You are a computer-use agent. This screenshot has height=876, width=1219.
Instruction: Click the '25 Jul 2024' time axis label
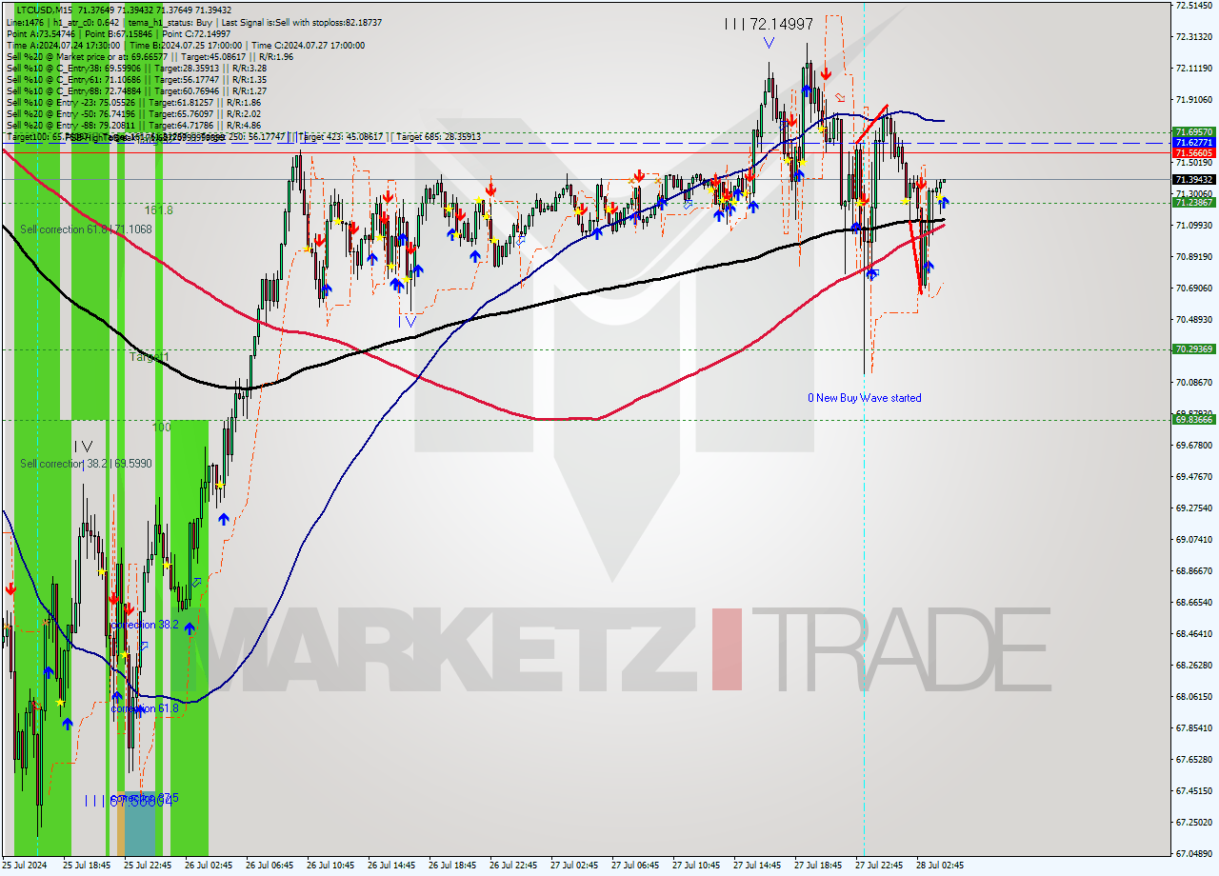click(25, 866)
